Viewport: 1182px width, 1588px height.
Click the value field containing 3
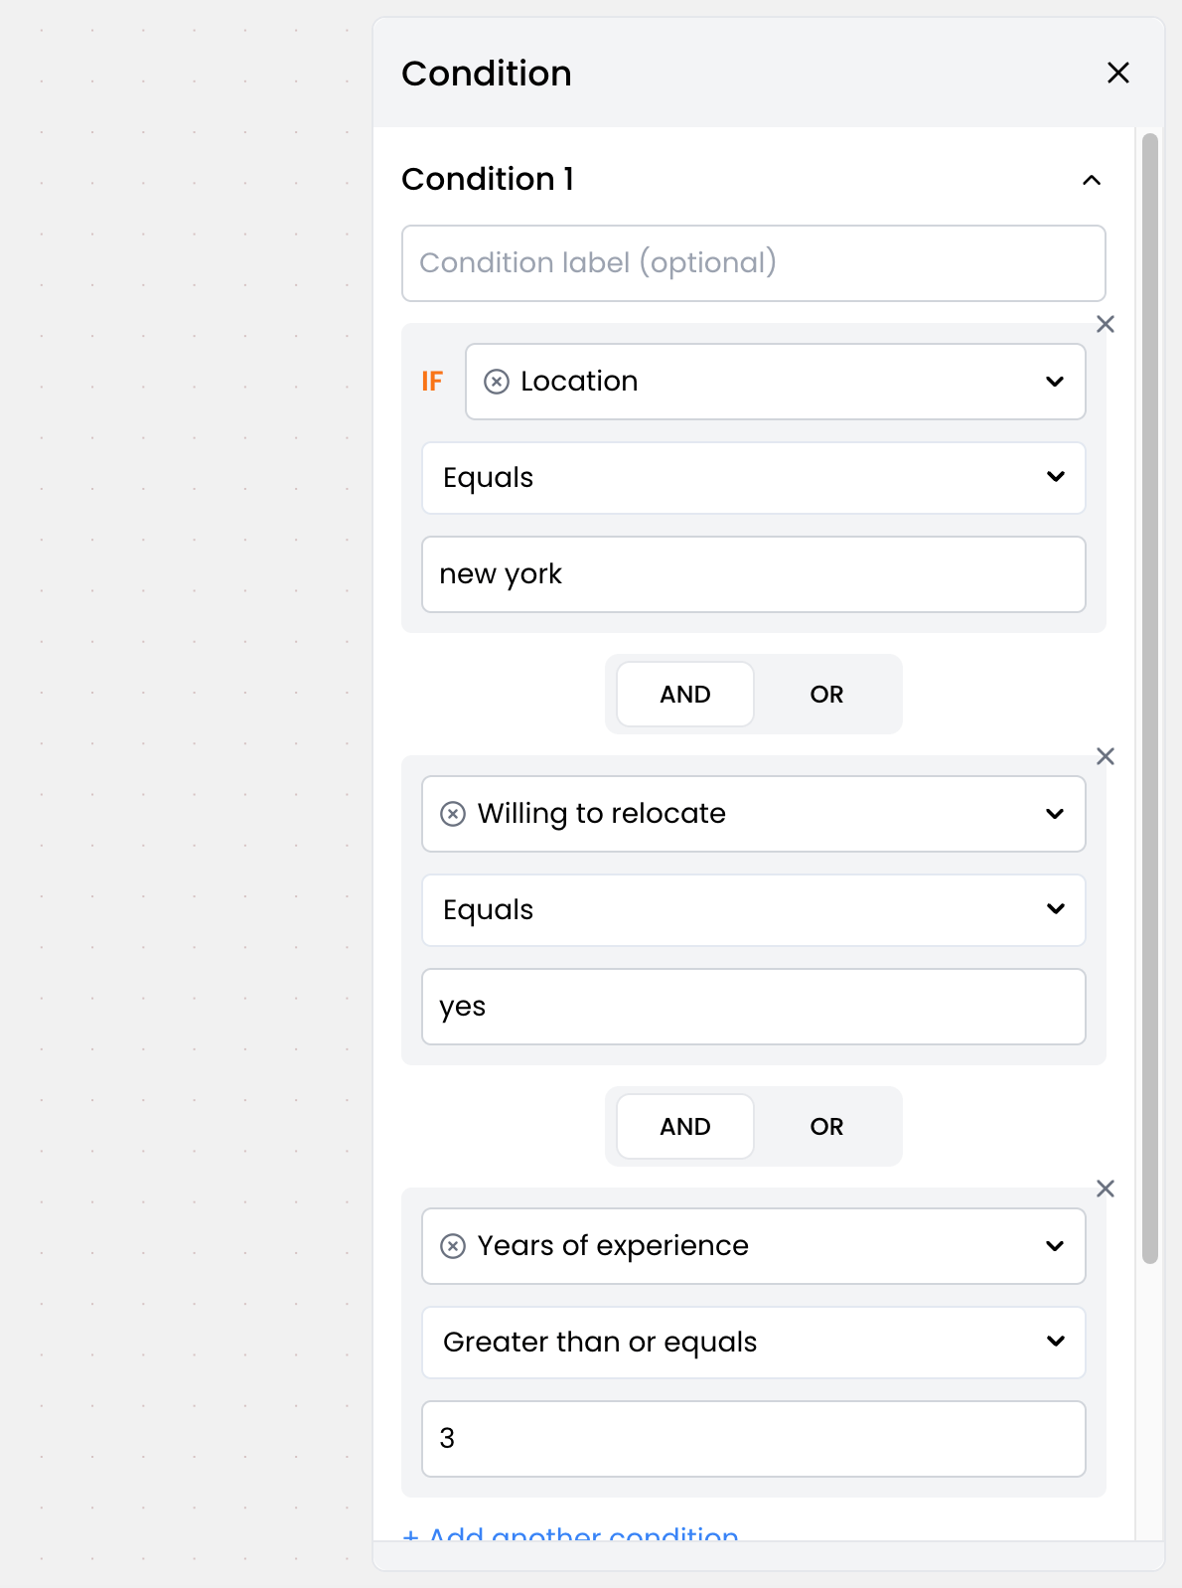click(753, 1439)
